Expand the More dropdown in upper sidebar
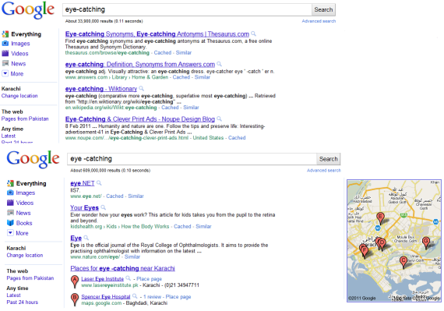Image resolution: width=444 pixels, height=311 pixels. click(5, 73)
